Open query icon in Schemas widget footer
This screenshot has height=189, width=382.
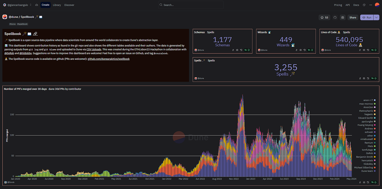233,50
